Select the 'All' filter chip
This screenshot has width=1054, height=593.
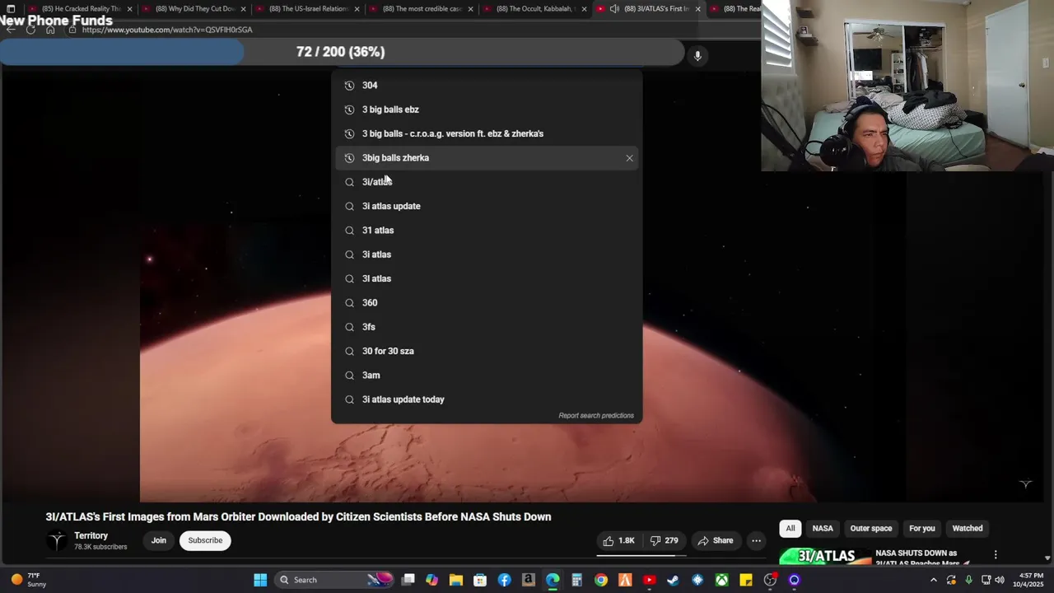(790, 529)
